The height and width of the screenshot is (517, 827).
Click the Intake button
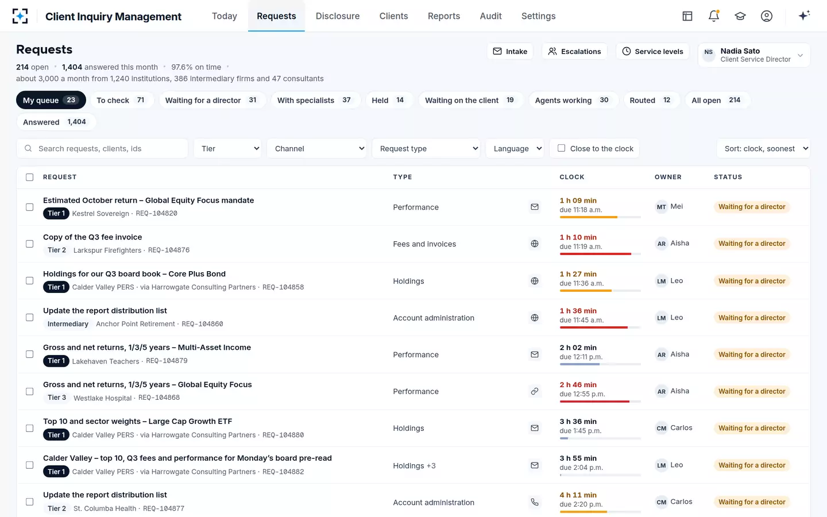pos(510,51)
